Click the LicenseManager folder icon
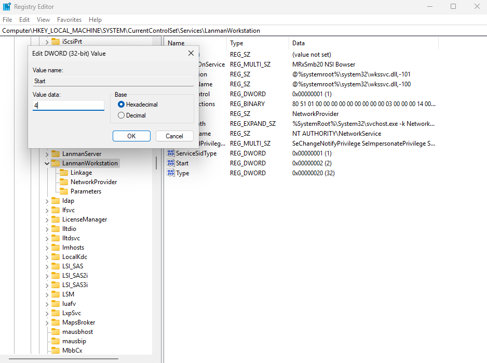487x363 pixels. (x=56, y=219)
